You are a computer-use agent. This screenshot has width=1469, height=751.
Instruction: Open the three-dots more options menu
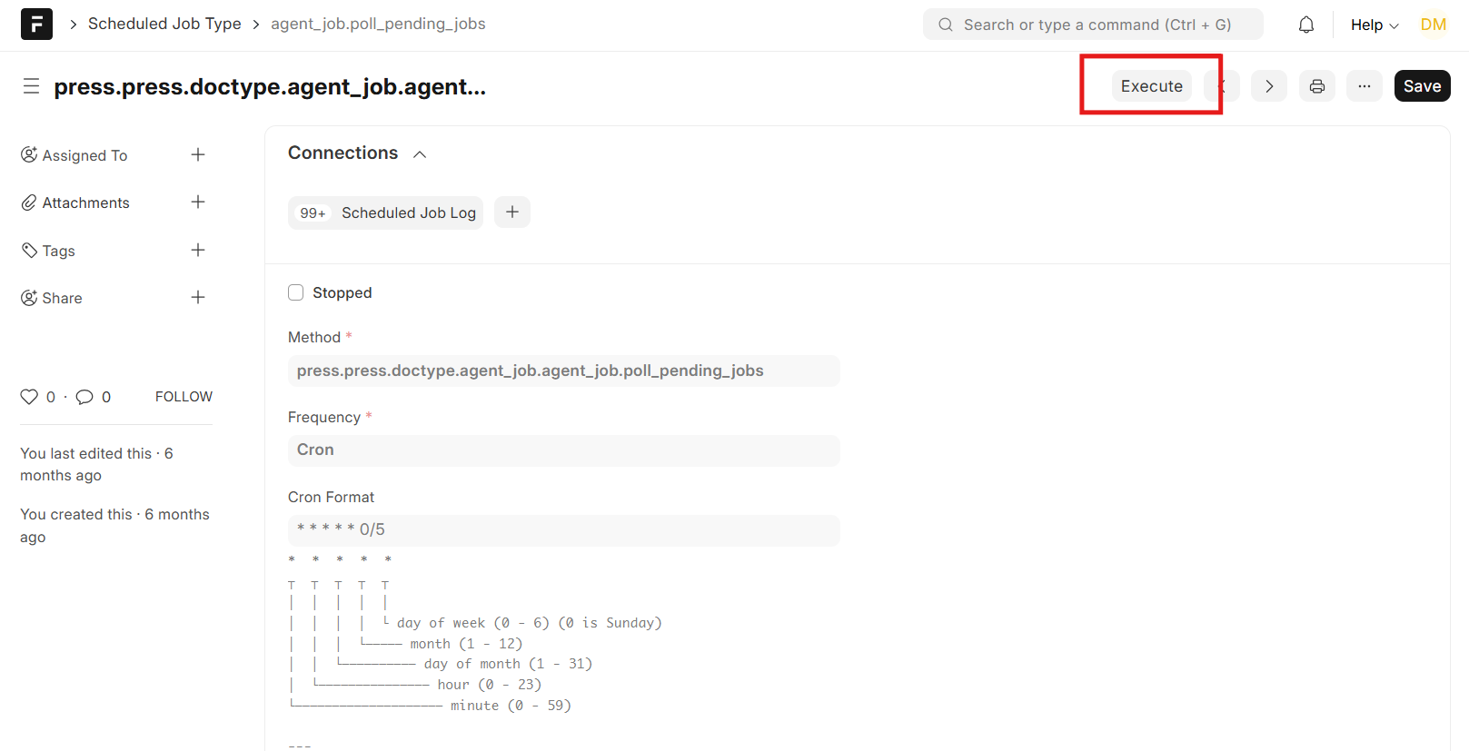(1364, 86)
